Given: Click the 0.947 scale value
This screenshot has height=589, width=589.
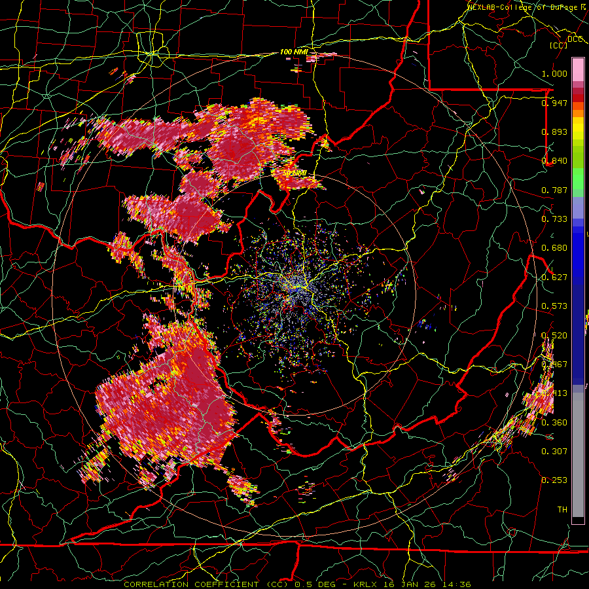Looking at the screenshot, I should [554, 103].
